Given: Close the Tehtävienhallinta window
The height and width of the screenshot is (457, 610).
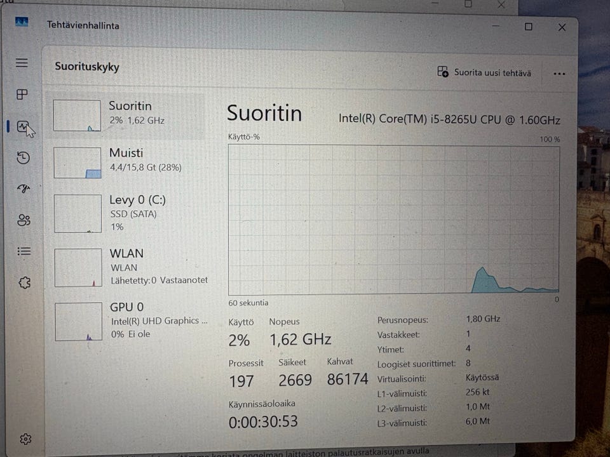Looking at the screenshot, I should point(562,27).
